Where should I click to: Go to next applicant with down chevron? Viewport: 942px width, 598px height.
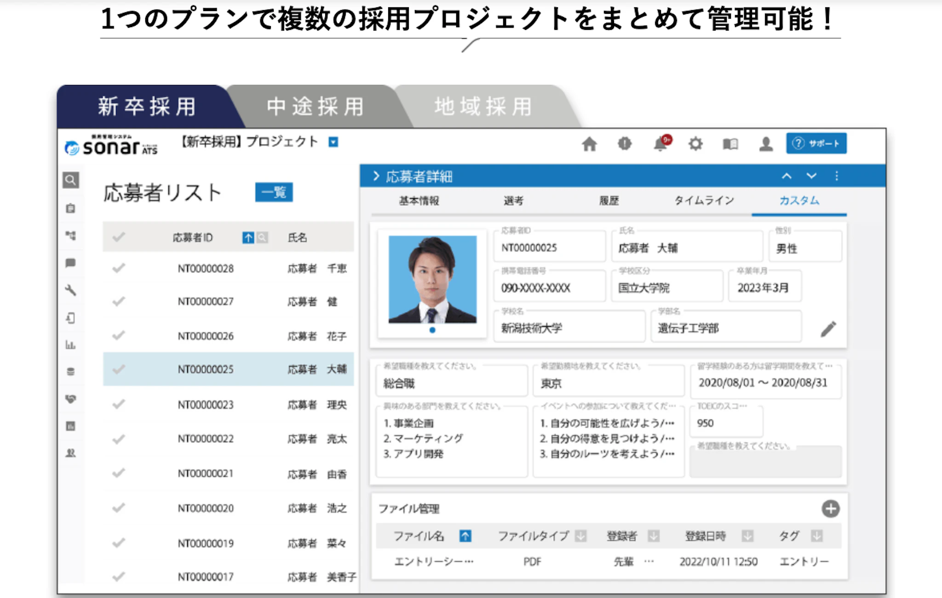click(811, 176)
